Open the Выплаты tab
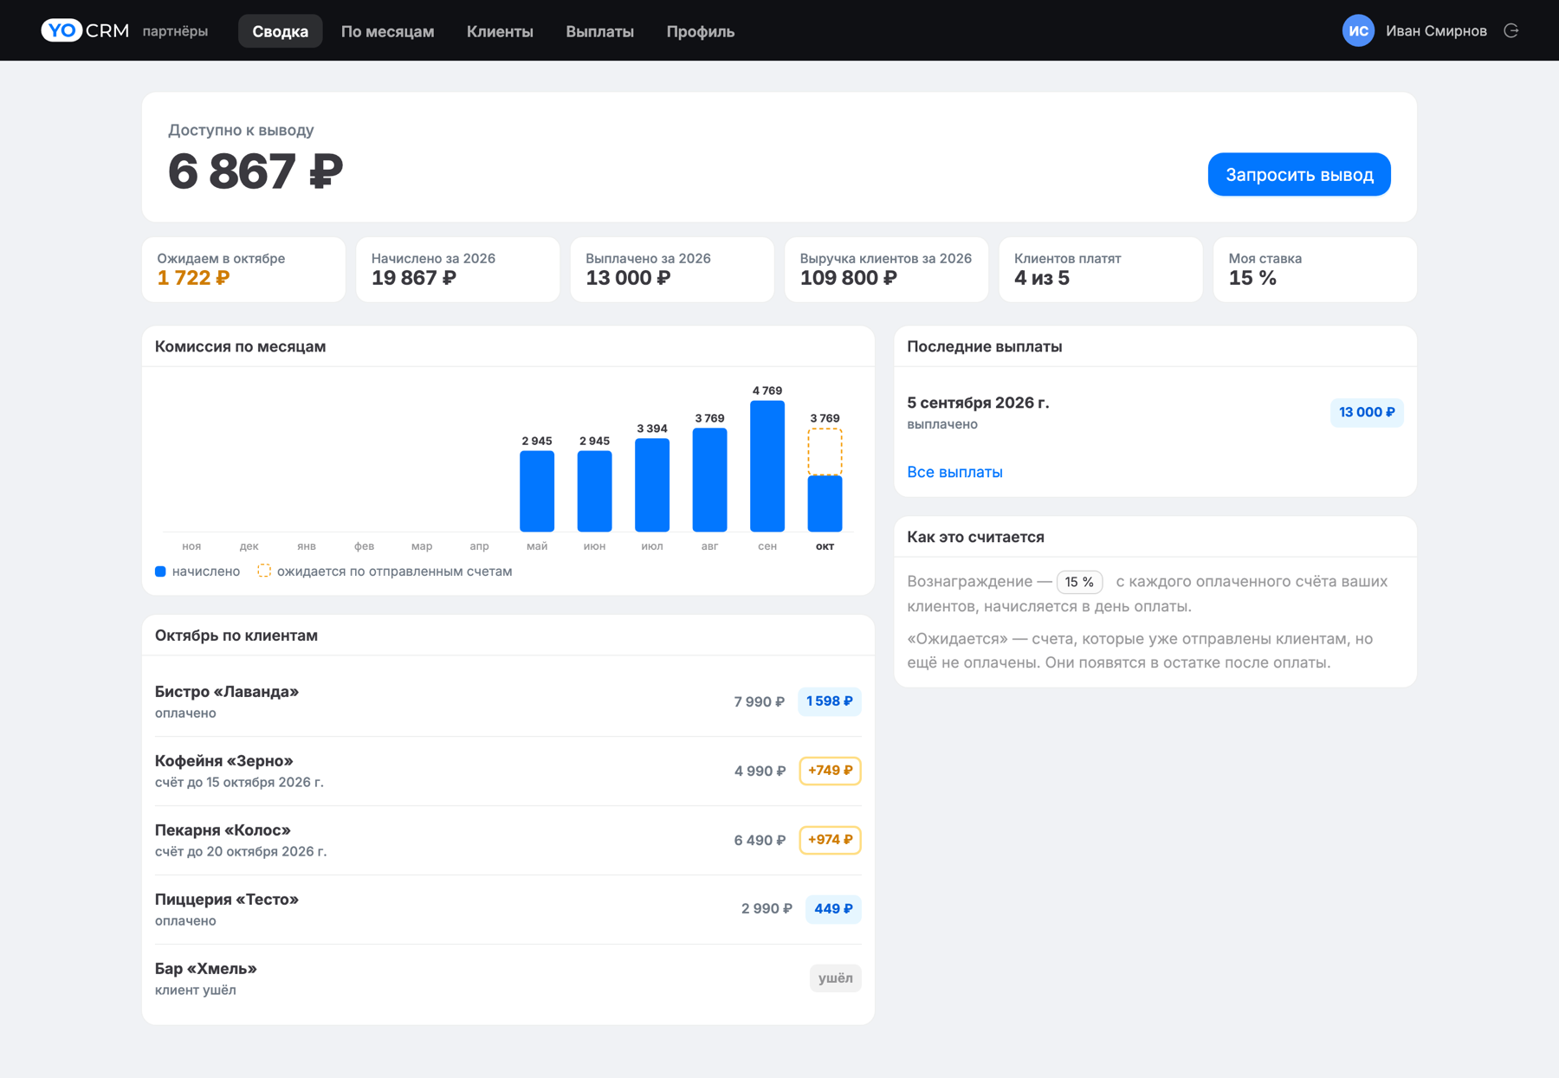The image size is (1559, 1078). (x=599, y=31)
